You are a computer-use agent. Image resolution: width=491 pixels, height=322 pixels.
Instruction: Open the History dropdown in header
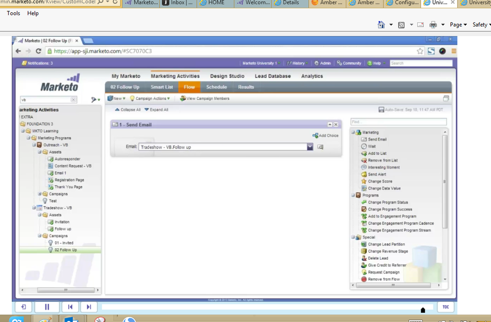click(297, 63)
